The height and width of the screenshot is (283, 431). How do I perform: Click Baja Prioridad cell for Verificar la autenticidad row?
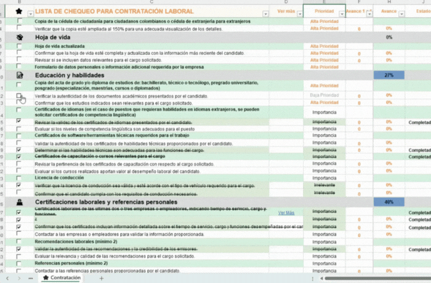[324, 95]
